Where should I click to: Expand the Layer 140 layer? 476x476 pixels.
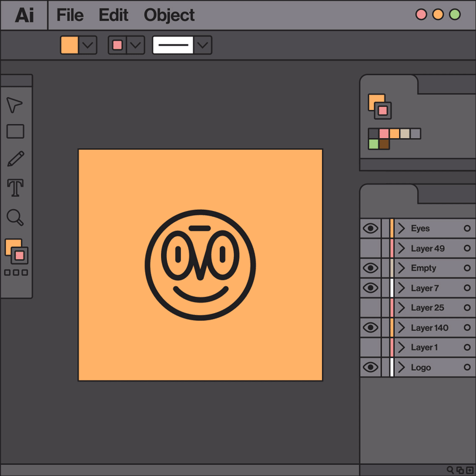(402, 327)
